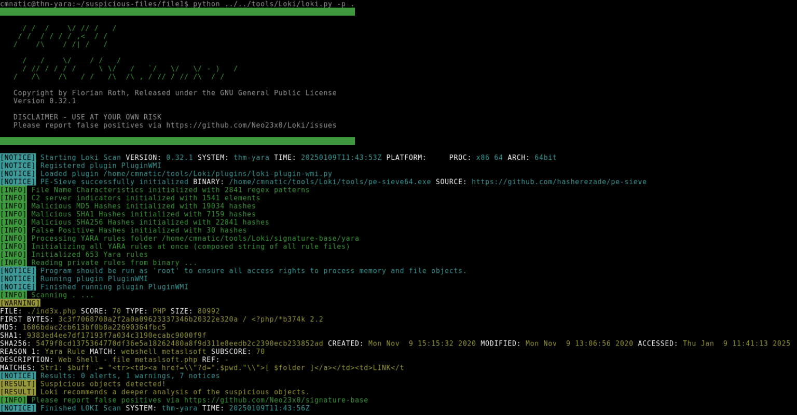Select the webshell metaslsoft rule name
This screenshot has height=415, width=797.
[164, 351]
